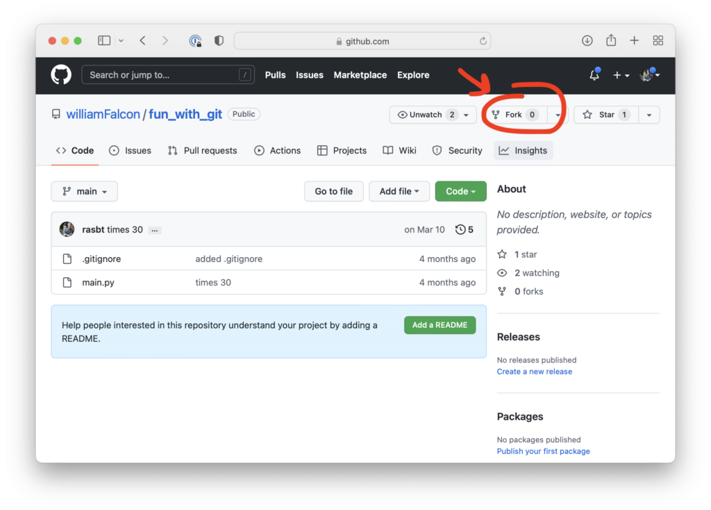Viewport: 711px width, 510px height.
Task: Click the Add a README button
Action: coord(440,324)
